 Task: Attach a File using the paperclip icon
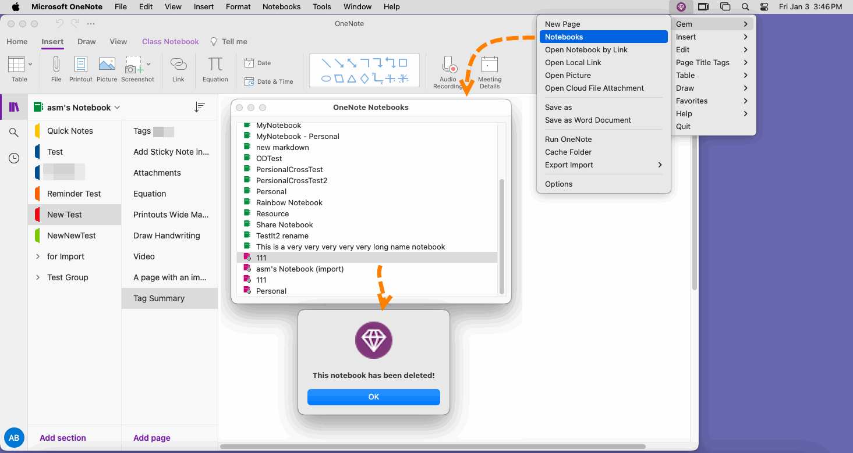[56, 69]
